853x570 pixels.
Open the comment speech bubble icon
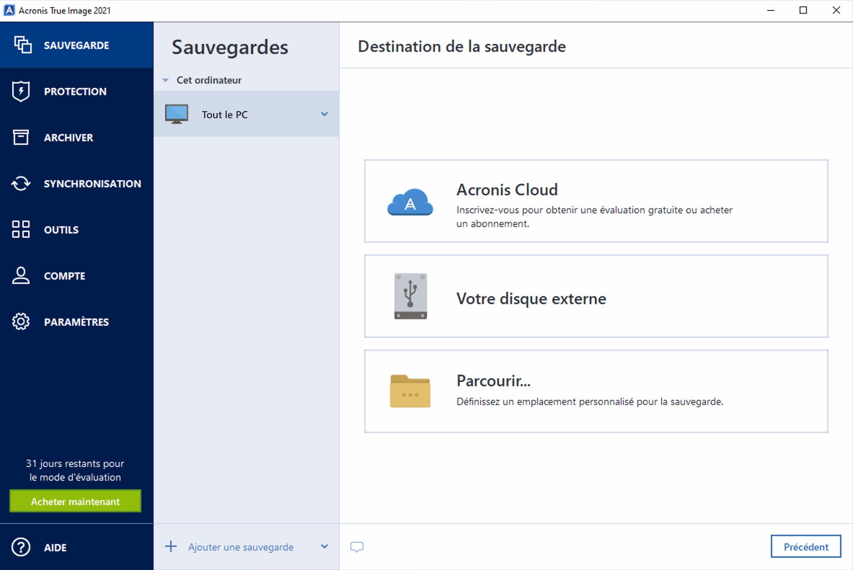[x=357, y=547]
